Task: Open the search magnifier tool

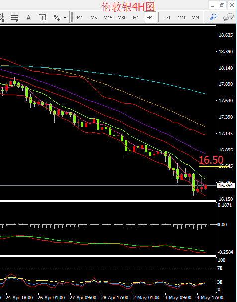Action: pos(213,17)
